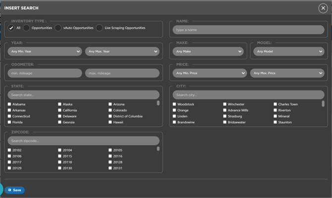Check the 20118 zipcode checkbox
The width and height of the screenshot is (332, 198).
(59, 162)
